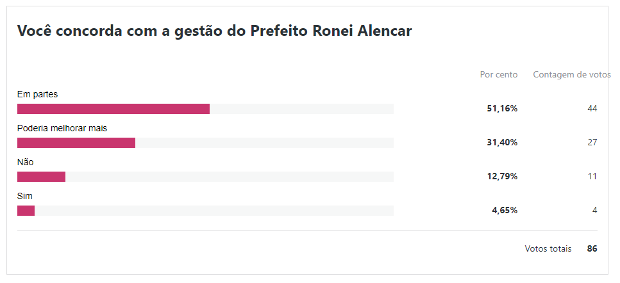Click the 51,16% percentage value
Screen dimensions: 620x283
502,109
